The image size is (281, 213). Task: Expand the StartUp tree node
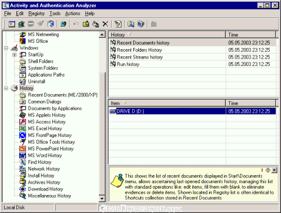coord(15,55)
